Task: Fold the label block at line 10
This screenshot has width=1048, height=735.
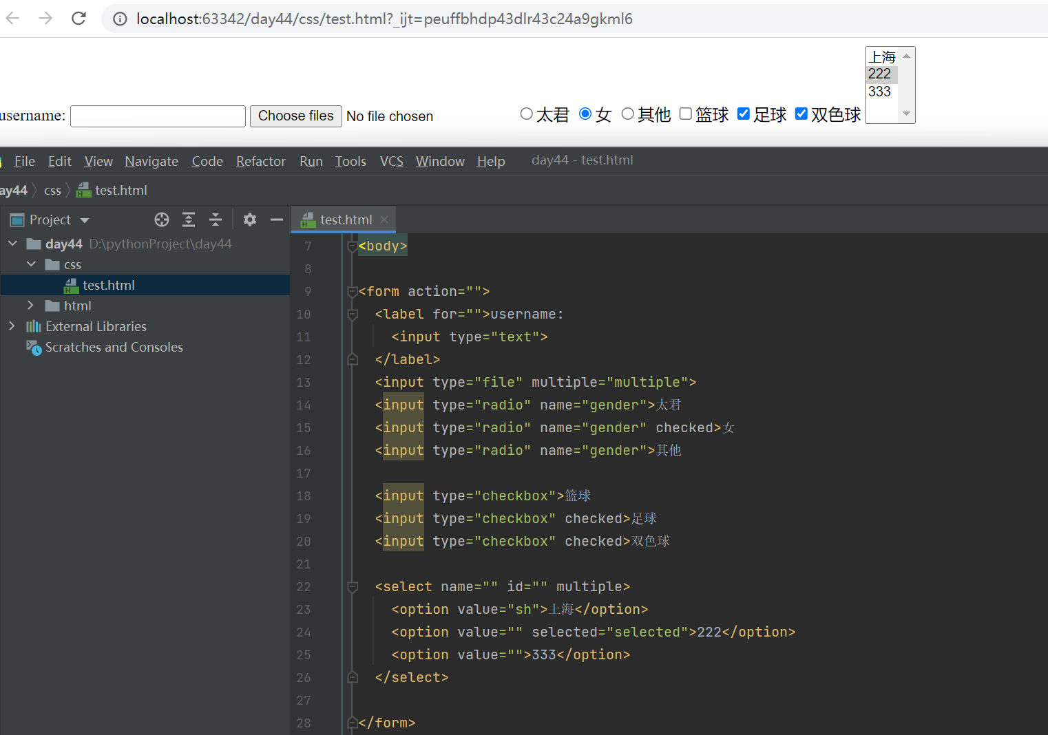Action: click(x=353, y=315)
